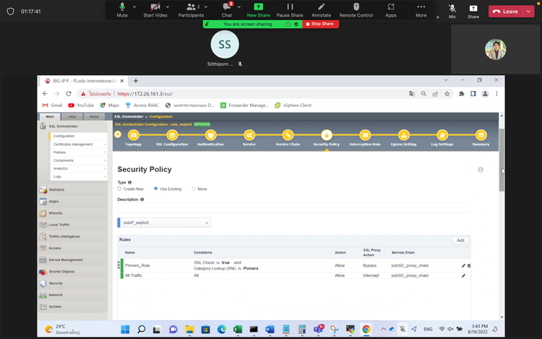
Task: Click the Topology step icon in wizard
Action: click(134, 134)
